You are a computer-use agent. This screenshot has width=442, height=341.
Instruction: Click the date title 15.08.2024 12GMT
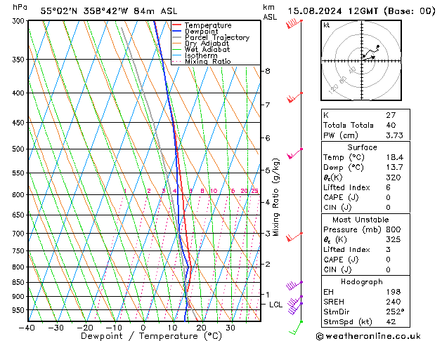(x=332, y=11)
